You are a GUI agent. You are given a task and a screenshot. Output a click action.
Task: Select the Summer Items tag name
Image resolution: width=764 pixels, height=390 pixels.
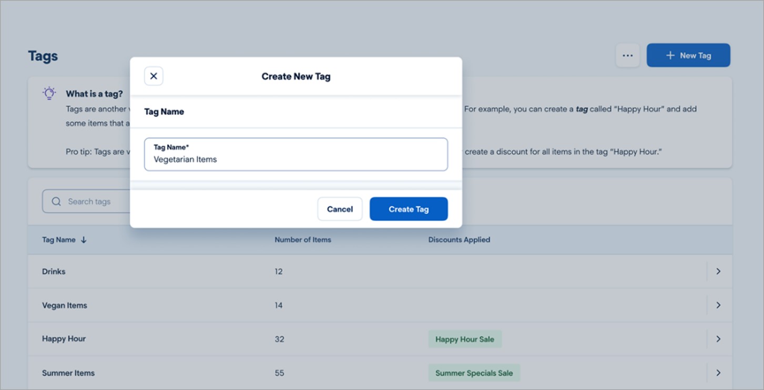(x=68, y=373)
